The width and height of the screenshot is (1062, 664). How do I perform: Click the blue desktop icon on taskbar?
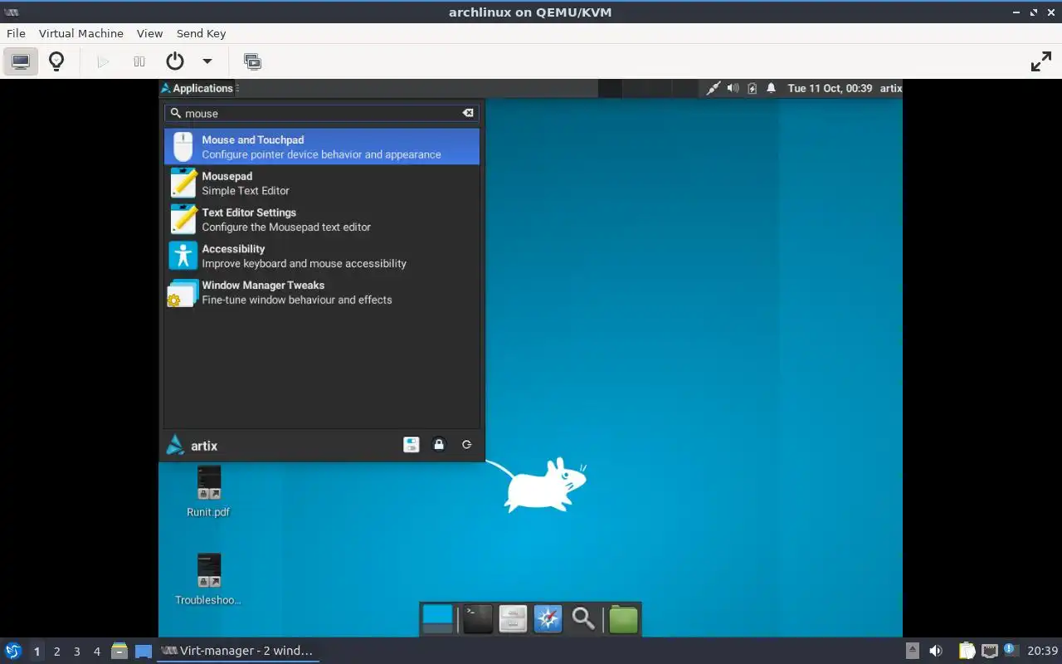click(x=144, y=652)
